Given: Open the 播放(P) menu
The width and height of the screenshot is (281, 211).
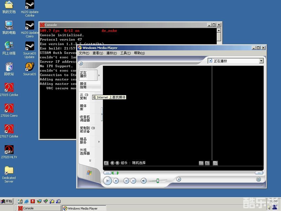Looking at the screenshot, I should tap(112, 53).
